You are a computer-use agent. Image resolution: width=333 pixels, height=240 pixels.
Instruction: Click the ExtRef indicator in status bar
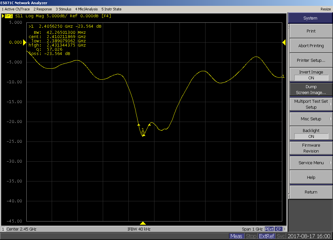[267, 236]
